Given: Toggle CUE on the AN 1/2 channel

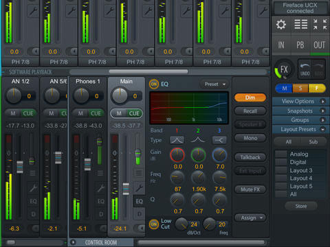Looking at the screenshot, I should click(x=28, y=113).
